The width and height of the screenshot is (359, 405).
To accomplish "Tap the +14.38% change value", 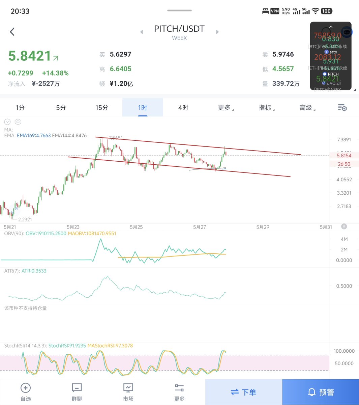I will [x=55, y=73].
